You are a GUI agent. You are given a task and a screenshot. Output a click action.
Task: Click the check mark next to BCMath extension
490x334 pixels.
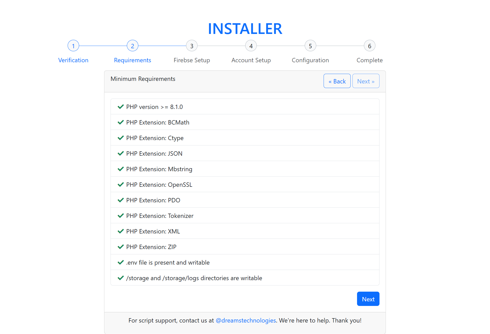tap(121, 122)
